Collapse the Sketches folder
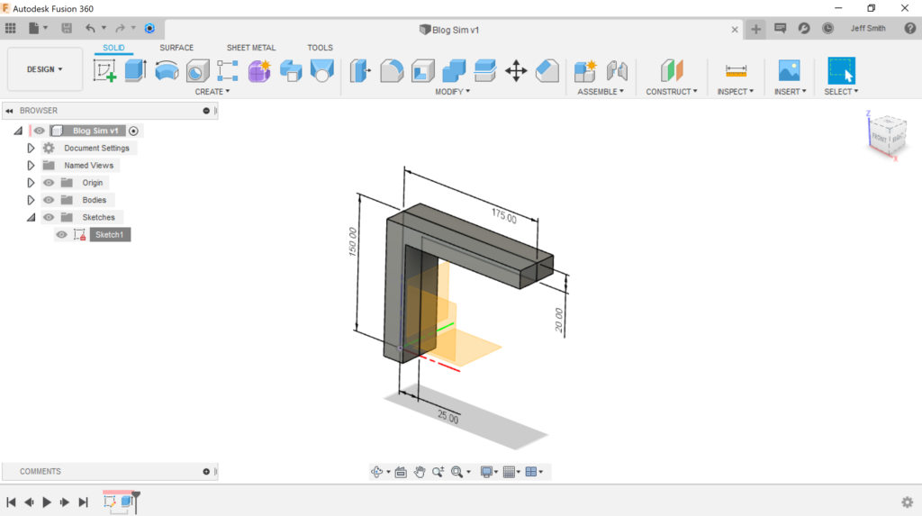 (x=31, y=217)
